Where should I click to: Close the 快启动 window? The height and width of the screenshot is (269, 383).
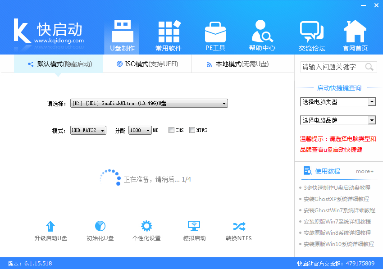pyautogui.click(x=376, y=5)
